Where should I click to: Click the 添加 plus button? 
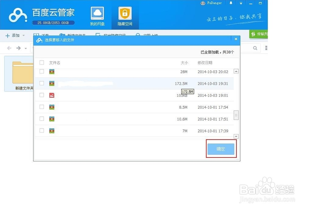click(12, 35)
